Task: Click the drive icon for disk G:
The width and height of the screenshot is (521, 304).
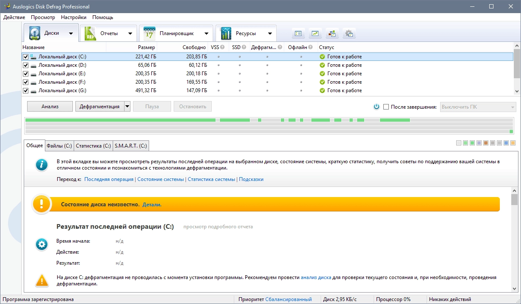Action: [33, 90]
